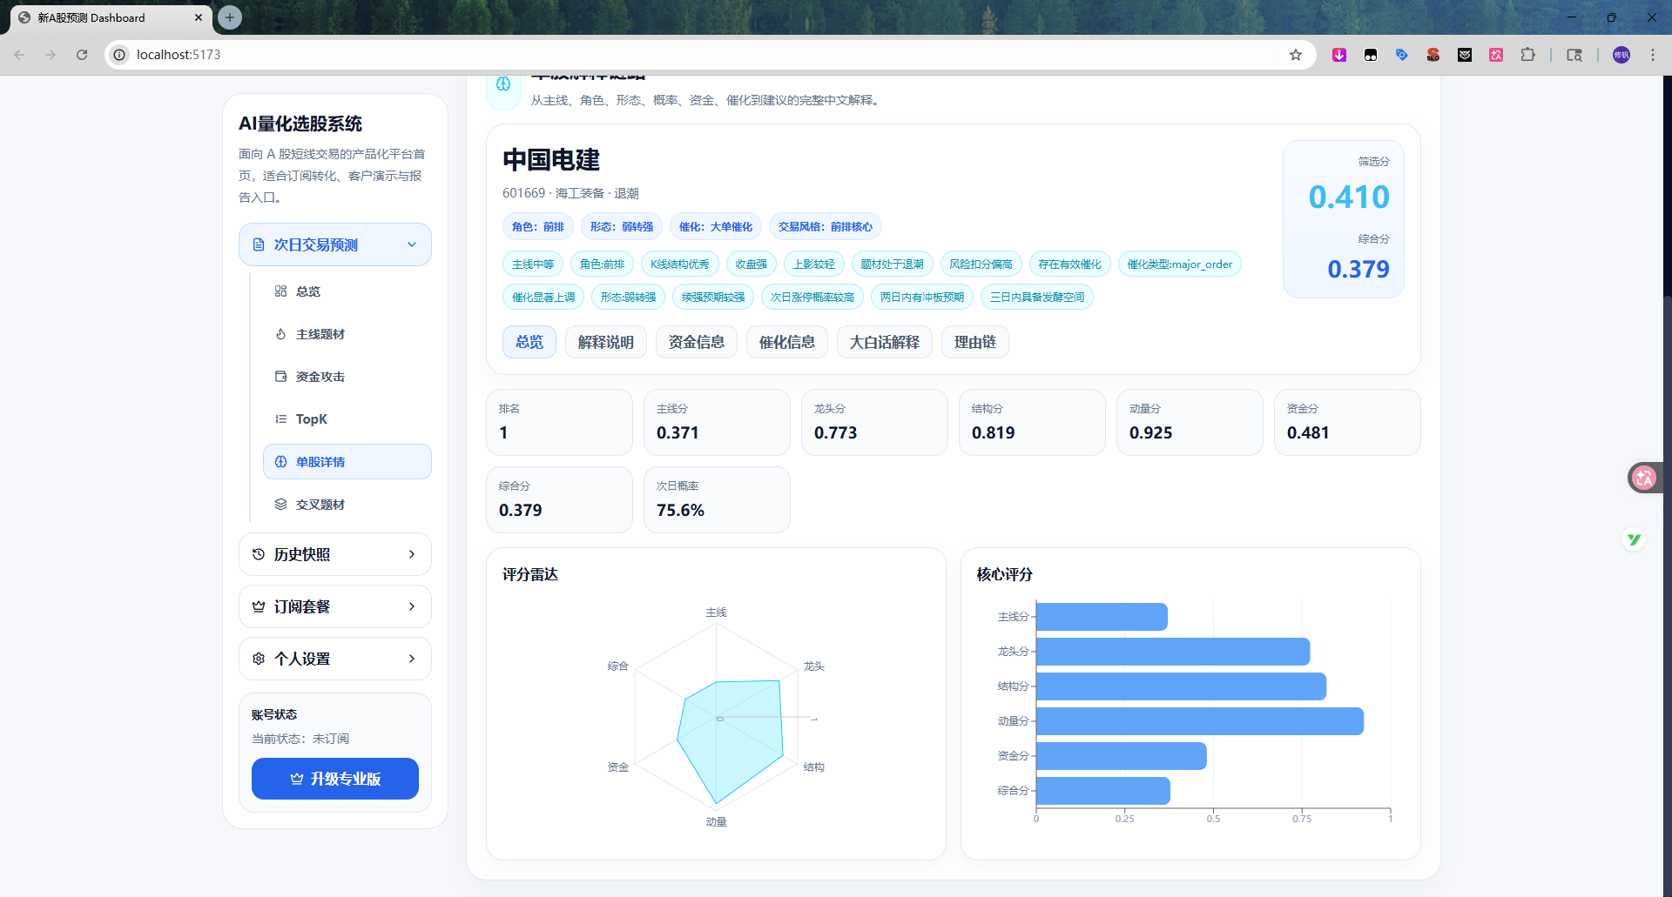Viewport: 1672px width, 897px height.
Task: Click the grid icon beside 总览
Action: 280,291
